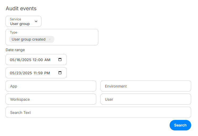198x136 pixels.
Task: Click the 'User group created' chip label
Action: pyautogui.click(x=29, y=39)
